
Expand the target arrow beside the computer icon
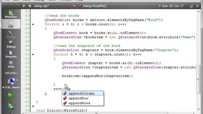(17, 80)
